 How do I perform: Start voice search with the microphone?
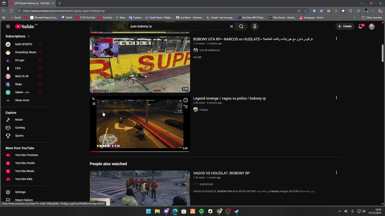click(x=255, y=26)
